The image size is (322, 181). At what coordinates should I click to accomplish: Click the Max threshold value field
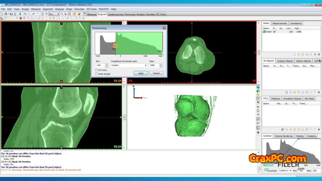pyautogui.click(x=154, y=65)
